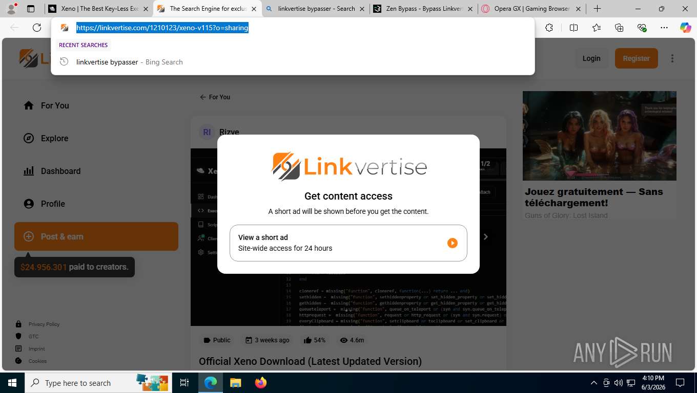Click the 54% thumbs-up rating
Image resolution: width=697 pixels, height=393 pixels.
click(x=315, y=340)
